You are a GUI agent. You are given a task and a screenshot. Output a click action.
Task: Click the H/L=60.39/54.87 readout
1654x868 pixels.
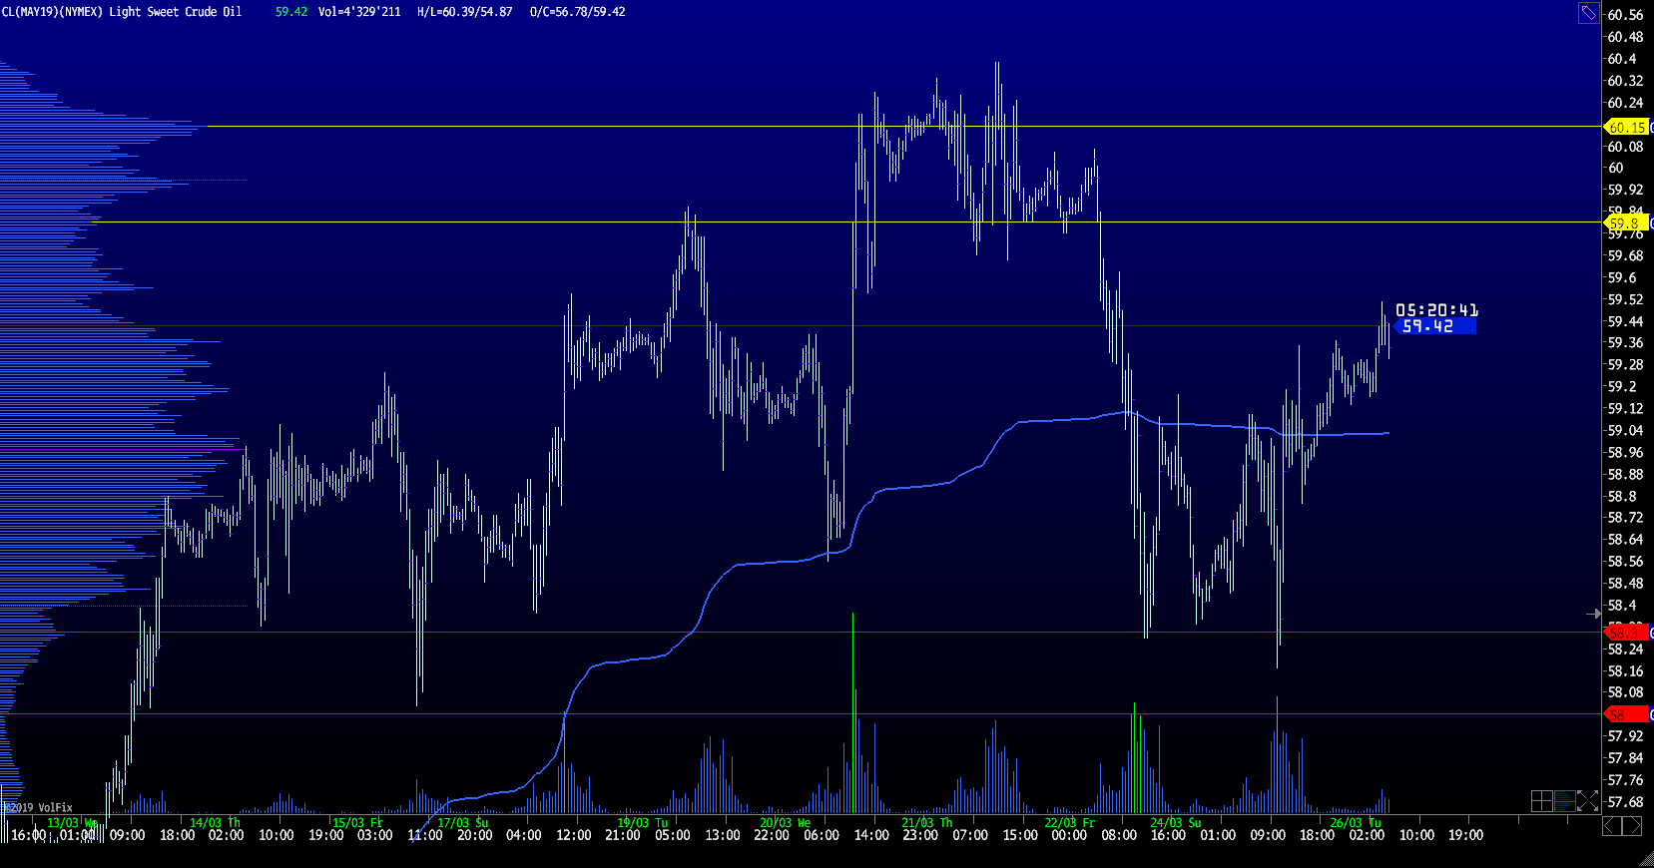pyautogui.click(x=464, y=12)
